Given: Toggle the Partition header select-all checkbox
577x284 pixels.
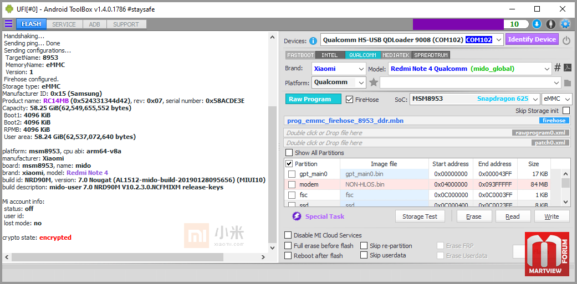Looking at the screenshot, I should 289,163.
